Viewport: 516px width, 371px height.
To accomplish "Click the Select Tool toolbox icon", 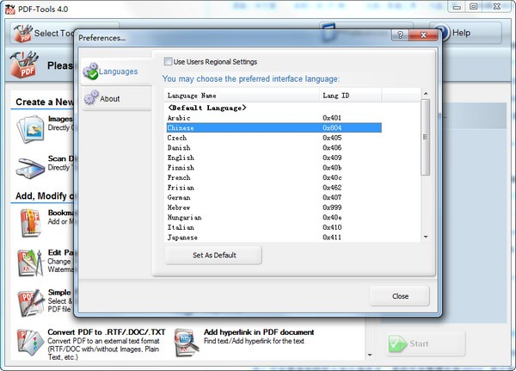I will click(x=23, y=34).
